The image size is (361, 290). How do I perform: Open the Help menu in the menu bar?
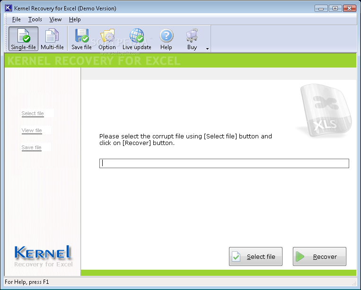tap(75, 19)
